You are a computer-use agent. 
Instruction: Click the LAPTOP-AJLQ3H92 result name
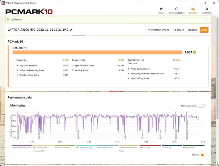click(x=38, y=30)
